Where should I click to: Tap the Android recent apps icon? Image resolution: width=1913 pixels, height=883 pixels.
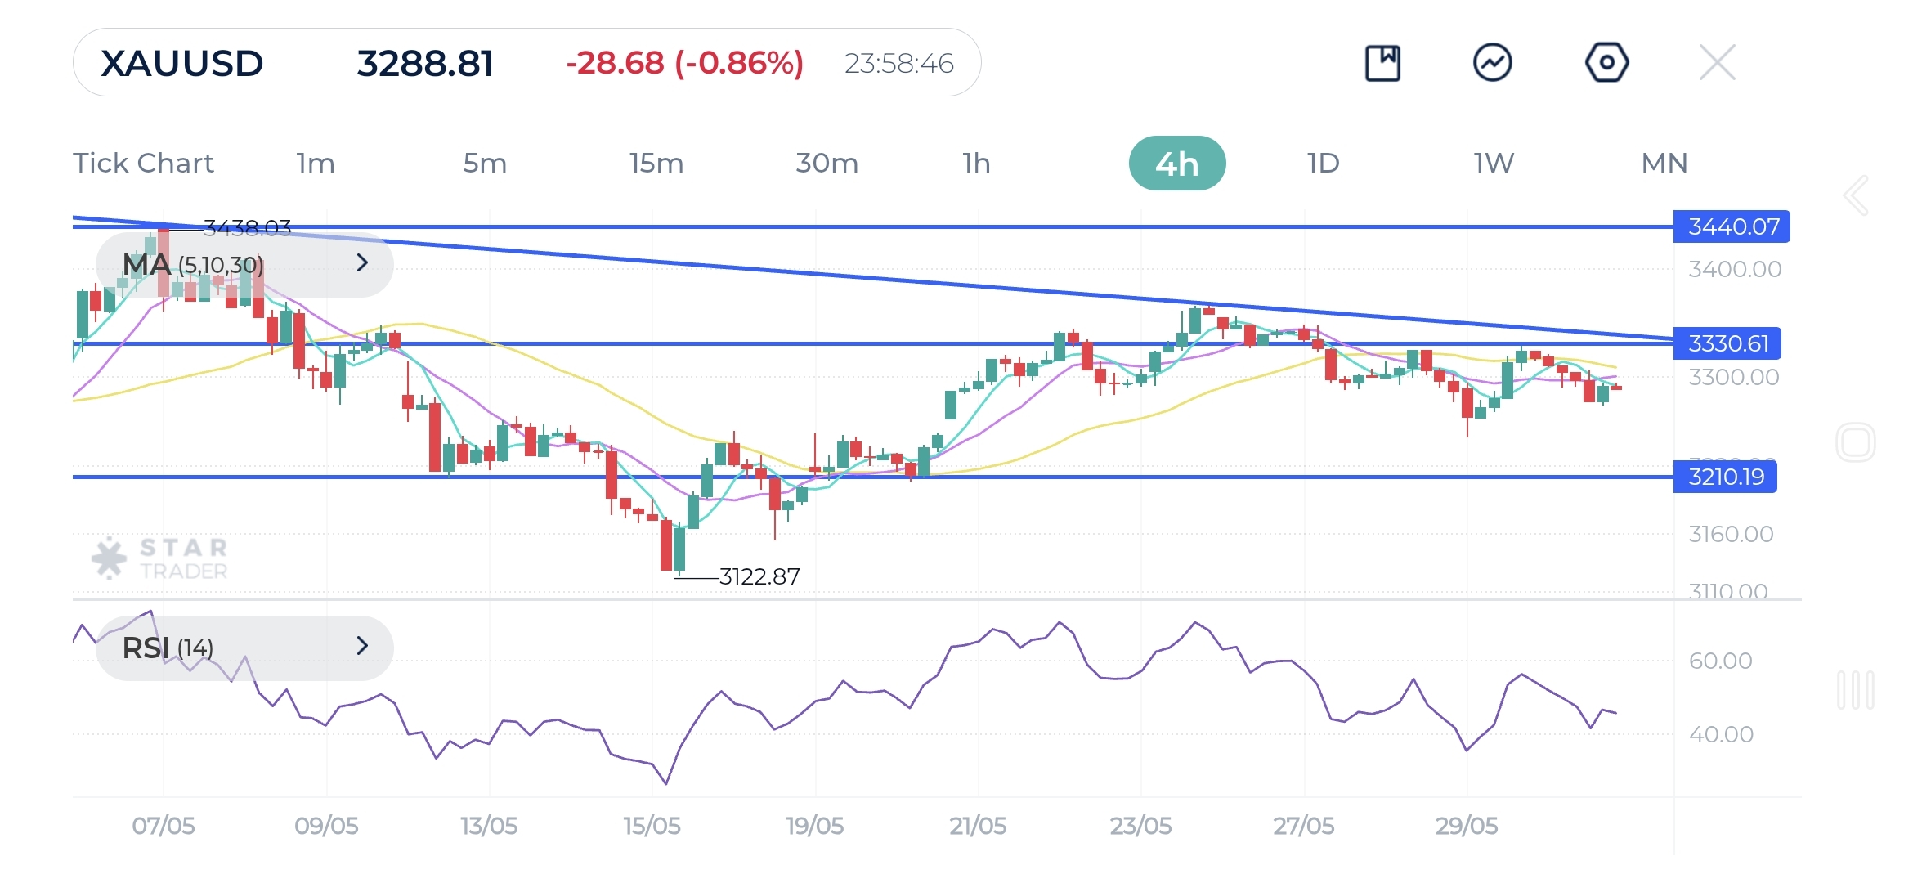(x=1855, y=690)
